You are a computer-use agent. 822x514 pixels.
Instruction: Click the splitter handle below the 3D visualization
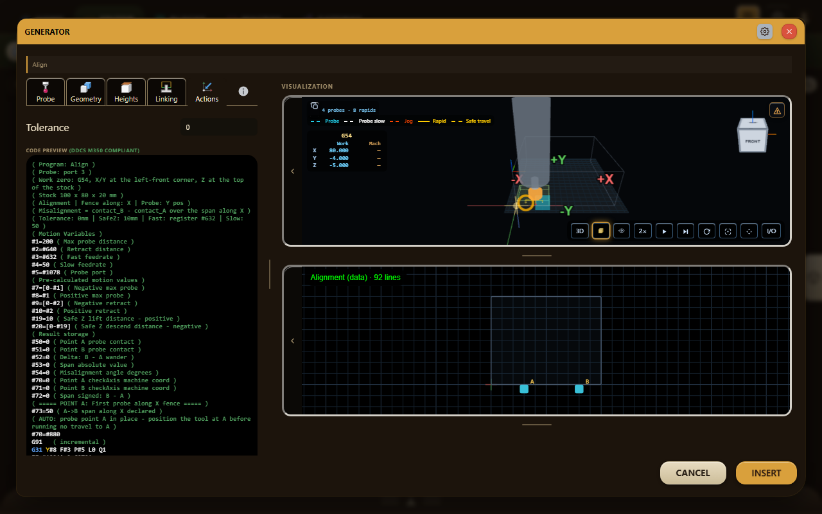[x=537, y=256]
